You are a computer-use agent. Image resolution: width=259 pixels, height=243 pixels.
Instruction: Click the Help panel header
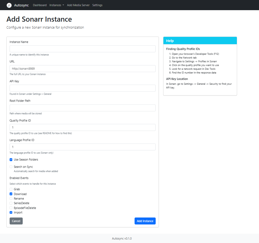(200, 41)
